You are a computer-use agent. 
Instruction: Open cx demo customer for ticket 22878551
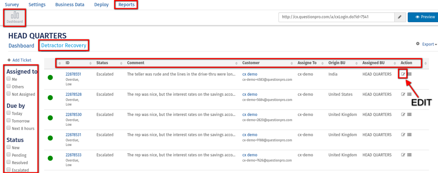coord(250,74)
